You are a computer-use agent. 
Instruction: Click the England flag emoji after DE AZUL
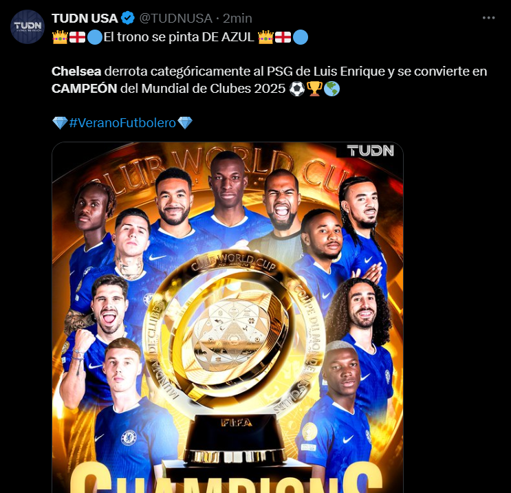click(283, 37)
